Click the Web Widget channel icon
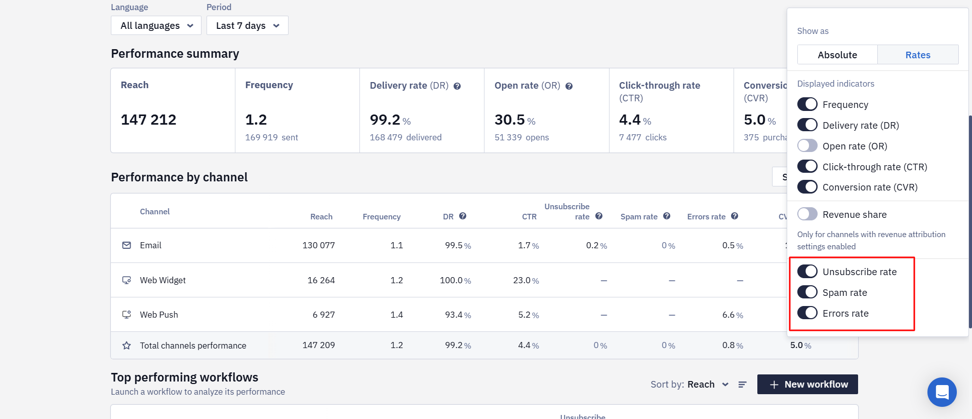This screenshot has width=972, height=419. (x=127, y=280)
